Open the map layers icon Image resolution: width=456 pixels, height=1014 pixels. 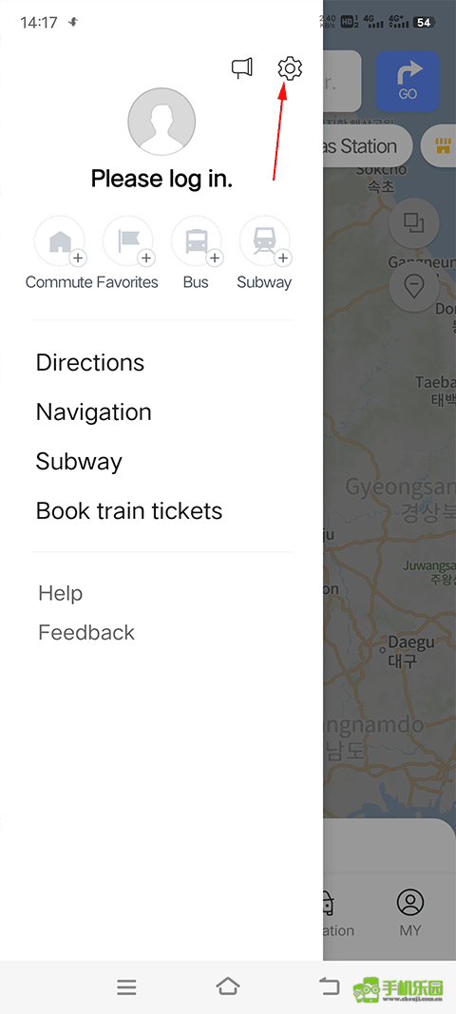414,223
